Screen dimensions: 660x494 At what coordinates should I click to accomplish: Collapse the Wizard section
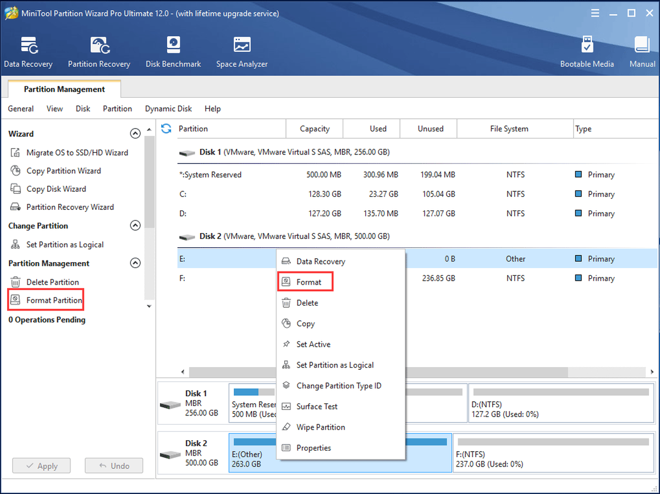click(135, 134)
